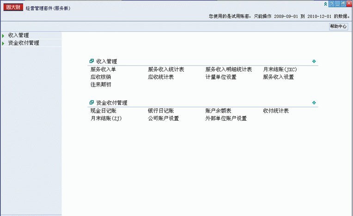Click the 经营管理套件(服务版) title text

click(x=48, y=8)
